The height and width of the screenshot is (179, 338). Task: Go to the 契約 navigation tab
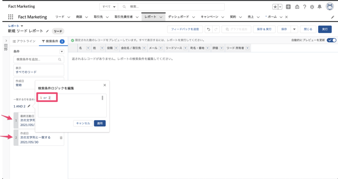[x=233, y=17]
